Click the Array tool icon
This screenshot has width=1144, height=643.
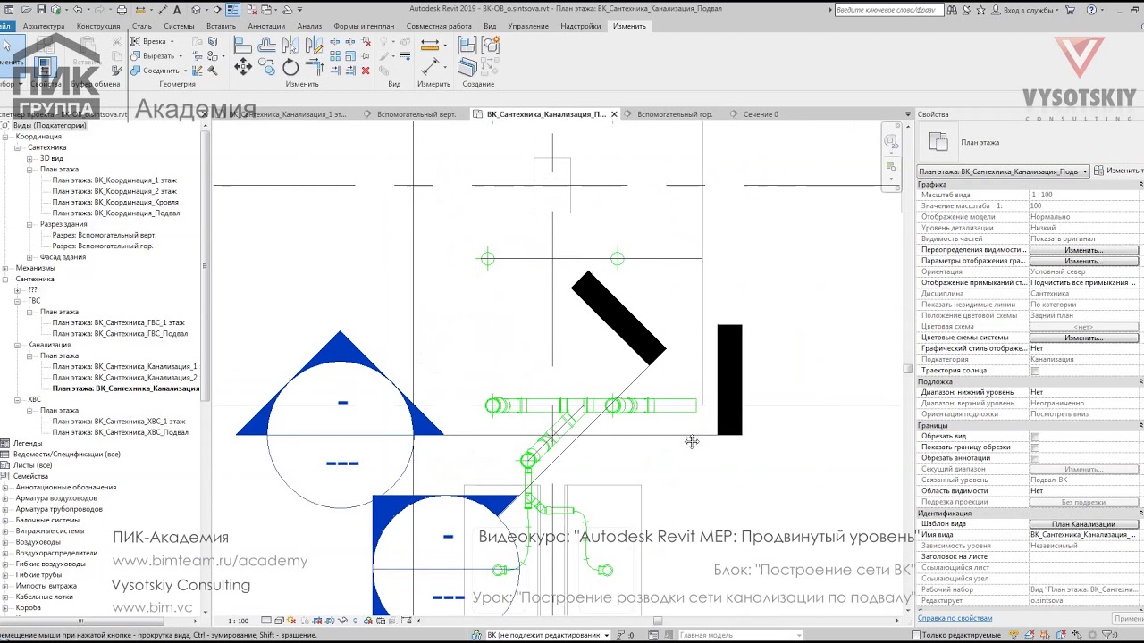[x=335, y=56]
